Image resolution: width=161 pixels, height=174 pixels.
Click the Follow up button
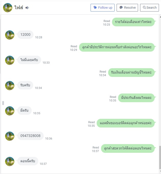103,8
